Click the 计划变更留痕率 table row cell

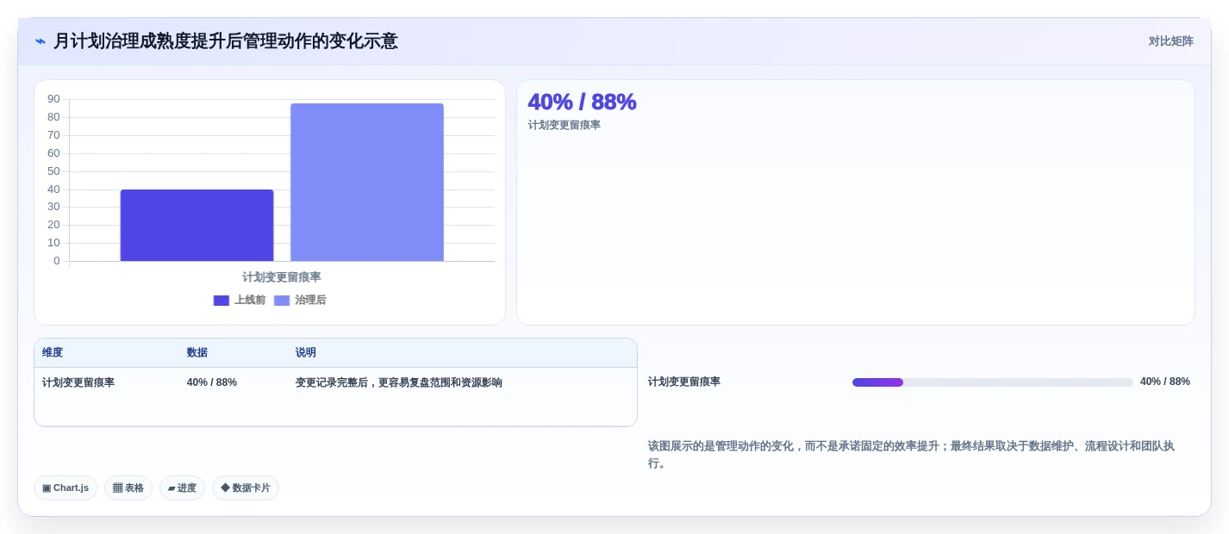click(x=78, y=382)
